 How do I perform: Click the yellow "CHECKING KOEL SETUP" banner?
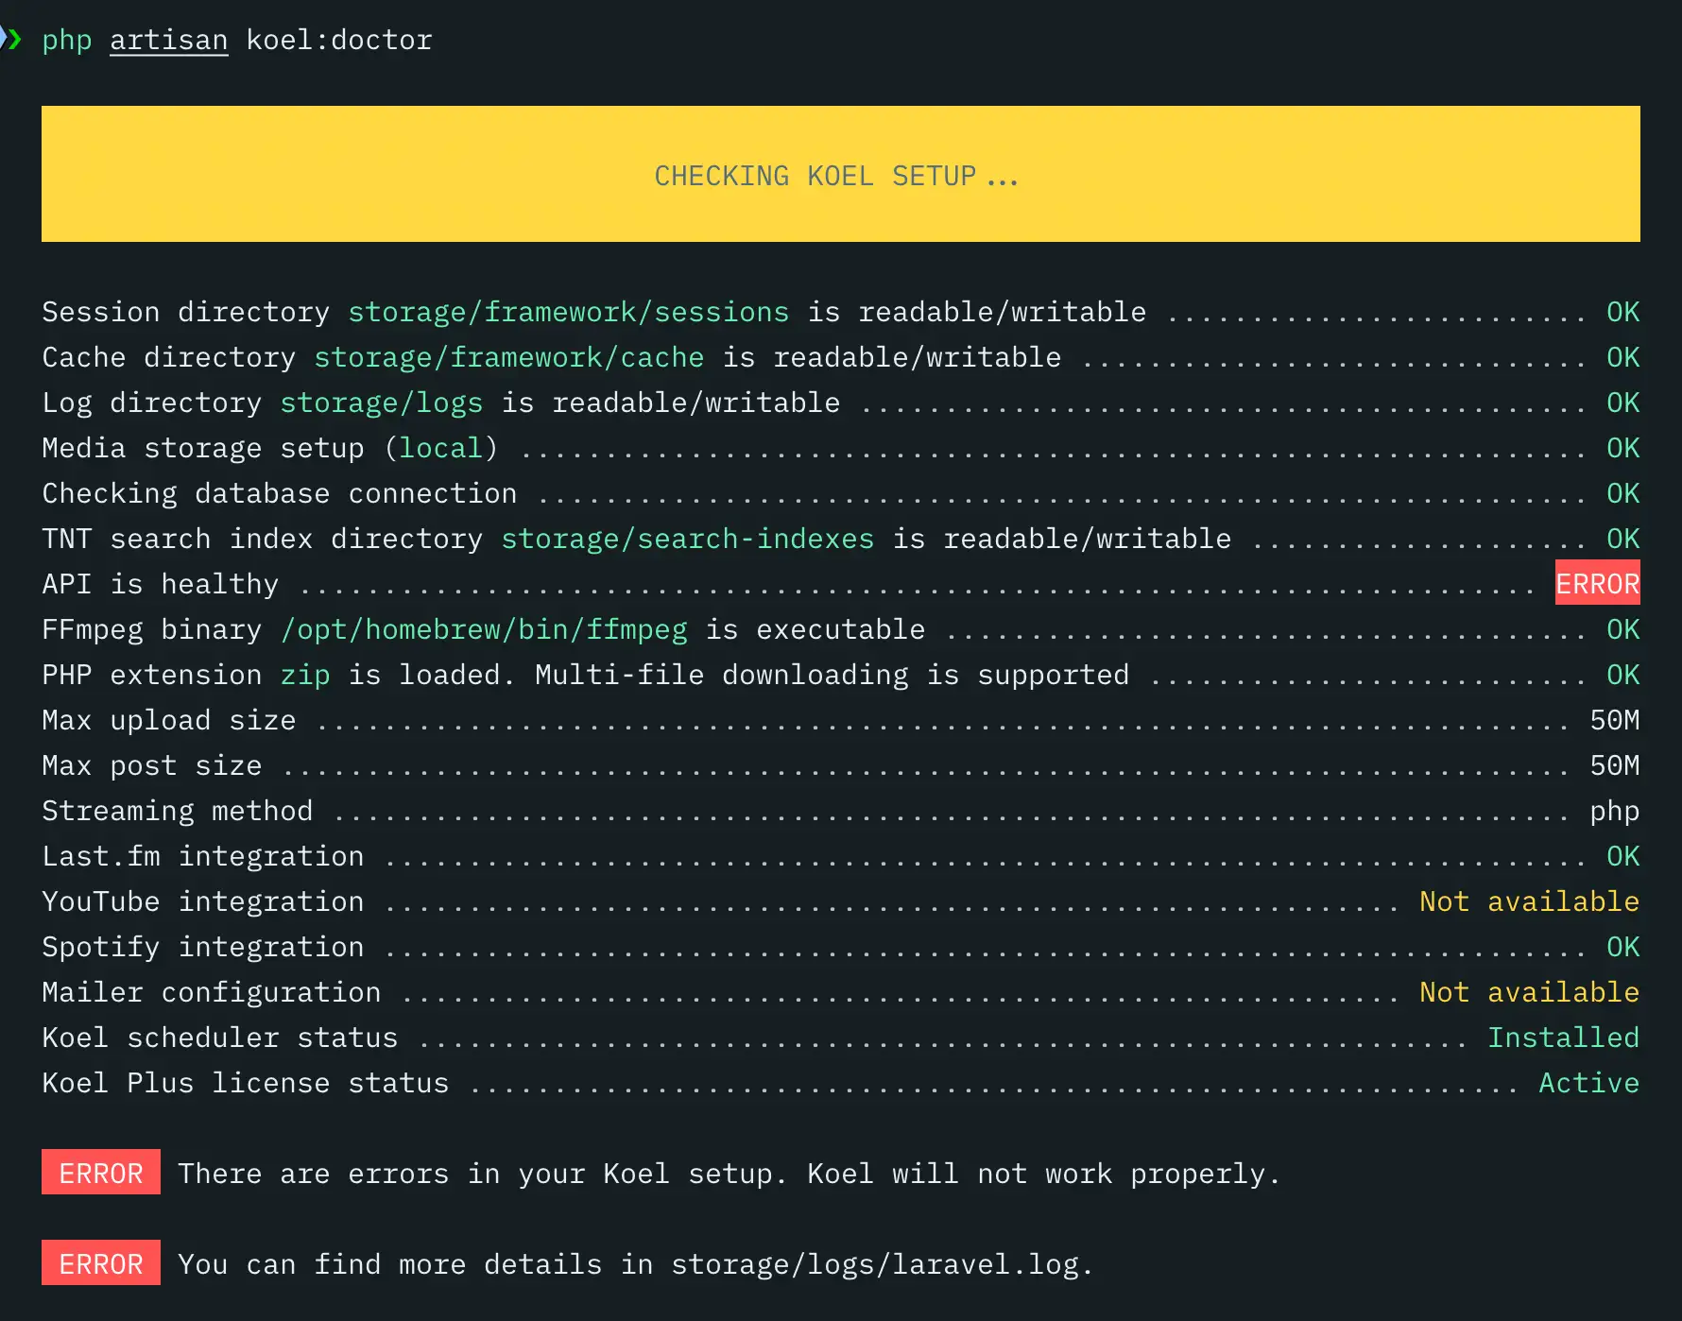tap(839, 175)
